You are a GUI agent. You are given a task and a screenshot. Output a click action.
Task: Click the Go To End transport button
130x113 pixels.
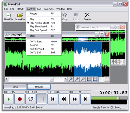click(x=86, y=99)
